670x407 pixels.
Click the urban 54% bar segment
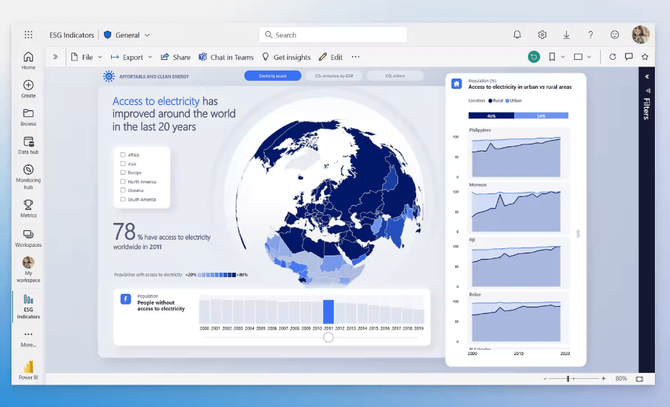541,115
